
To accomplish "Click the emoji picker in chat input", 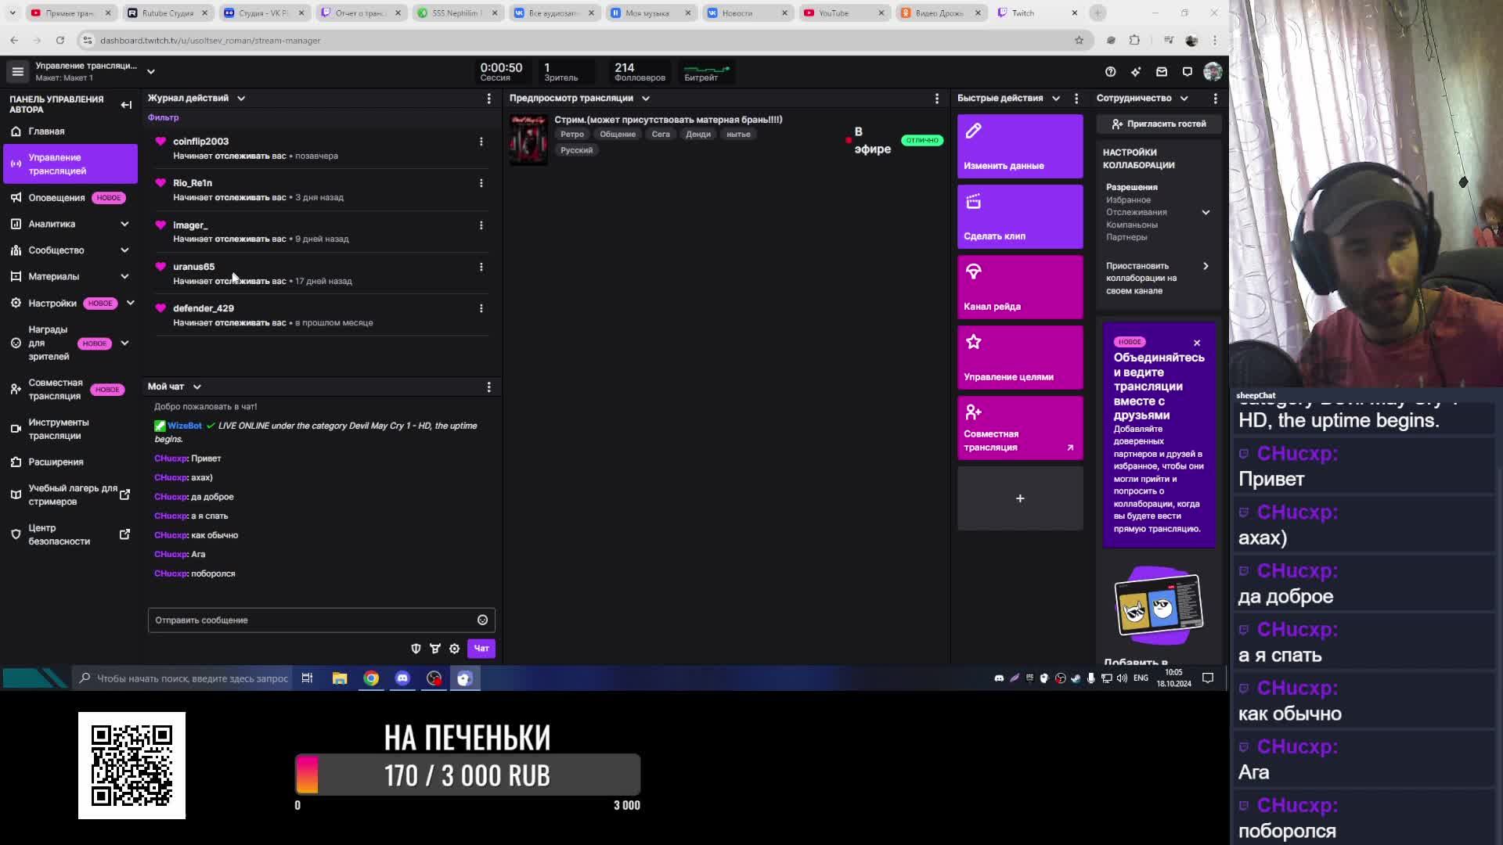I will coord(482,620).
